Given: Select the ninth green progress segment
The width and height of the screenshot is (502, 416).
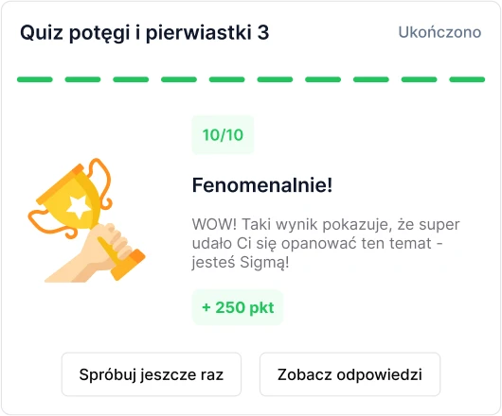Looking at the screenshot, I should (419, 79).
